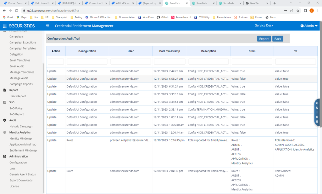Open the Chrome profile avatar

point(312,10)
